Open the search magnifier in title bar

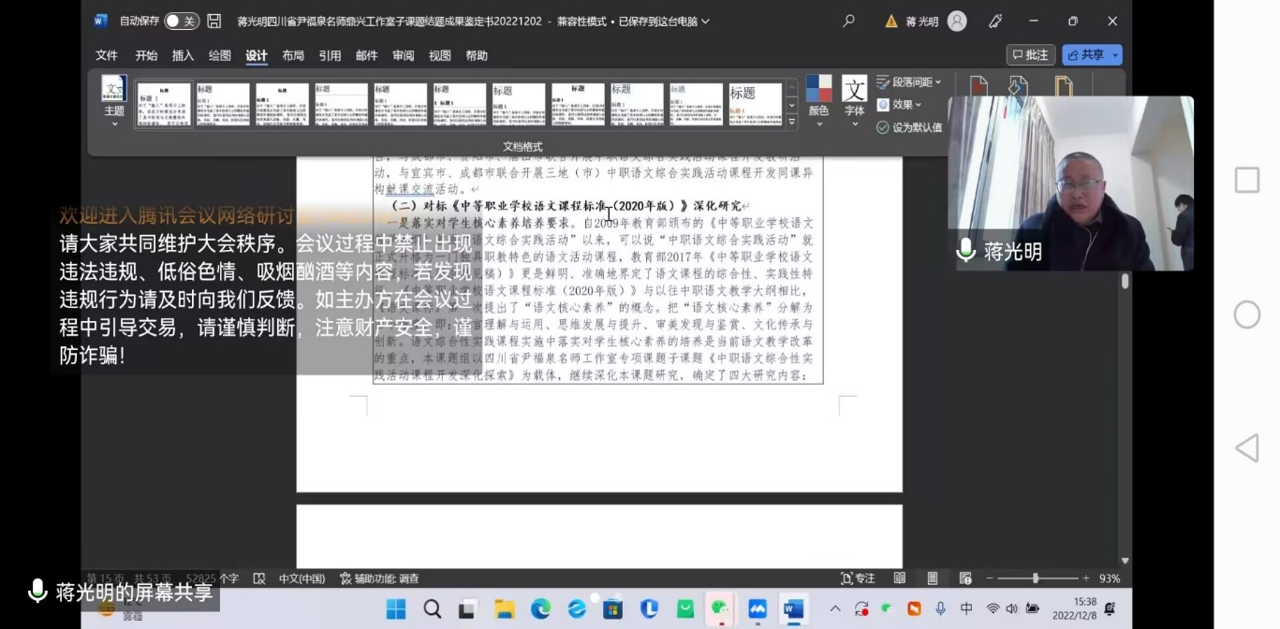point(848,21)
